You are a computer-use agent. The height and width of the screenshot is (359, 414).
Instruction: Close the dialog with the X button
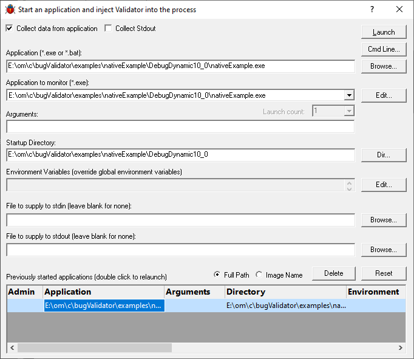tap(399, 9)
